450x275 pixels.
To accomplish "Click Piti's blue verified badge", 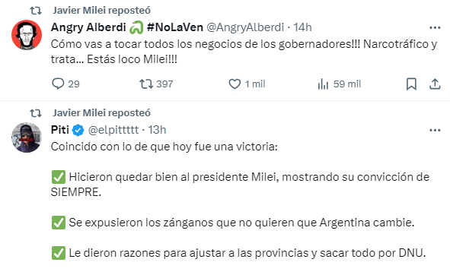I will coord(78,131).
